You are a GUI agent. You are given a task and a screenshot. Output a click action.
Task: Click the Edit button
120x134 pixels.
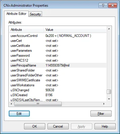coord(19,113)
